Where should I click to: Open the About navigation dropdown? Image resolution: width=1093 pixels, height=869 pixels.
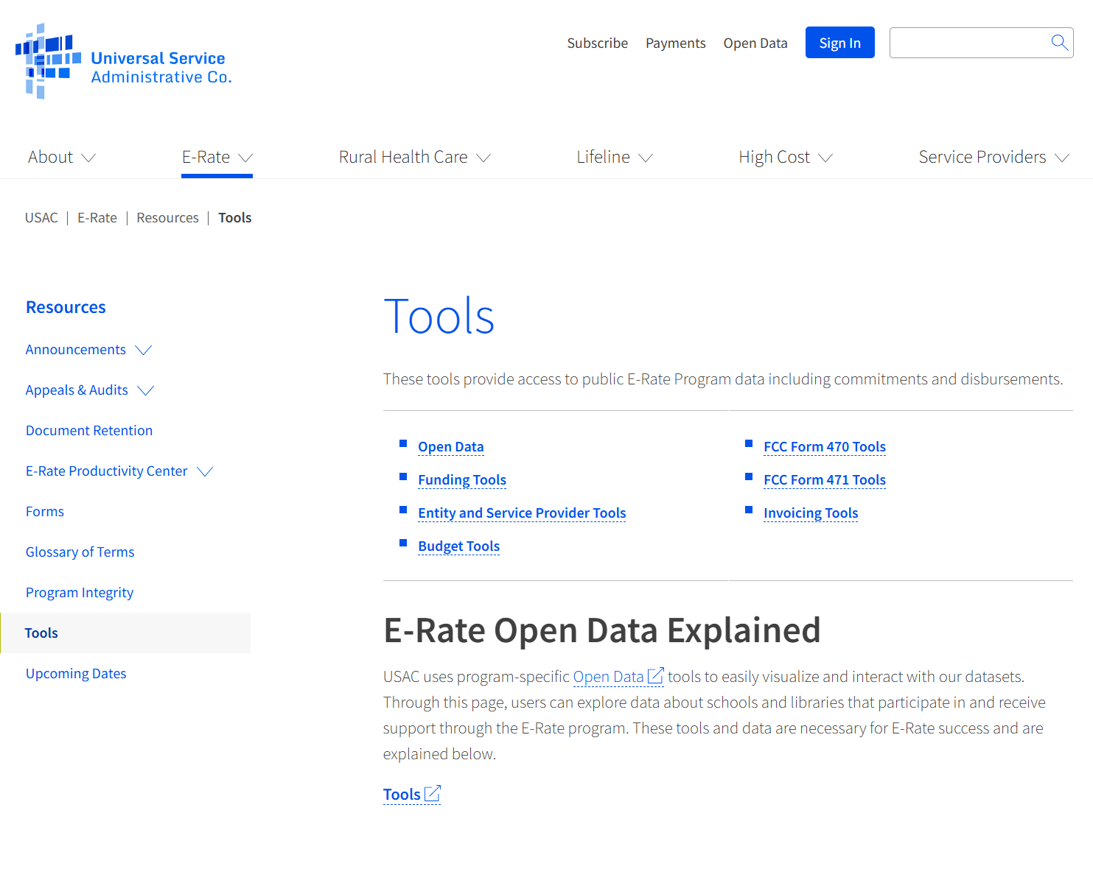62,158
